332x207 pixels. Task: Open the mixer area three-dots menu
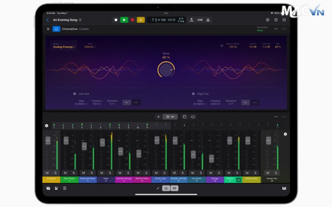coord(276,117)
